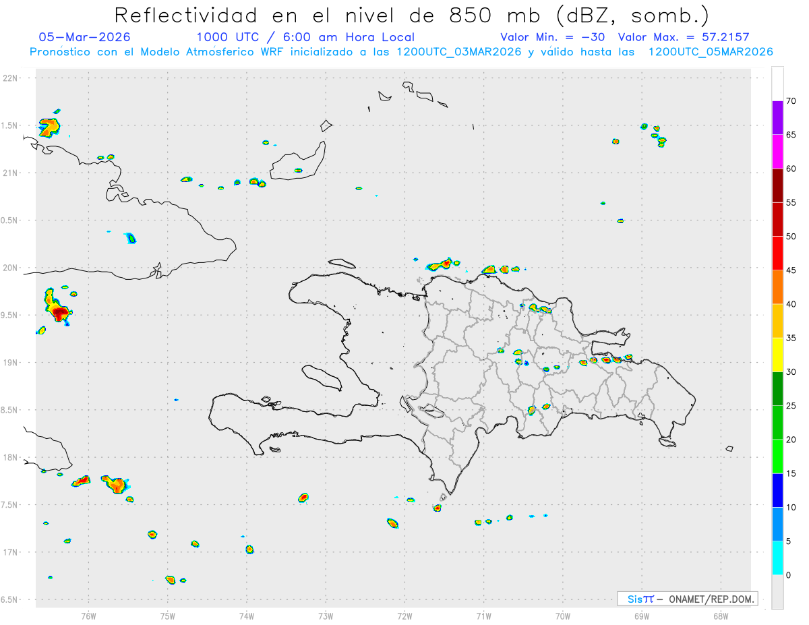The height and width of the screenshot is (625, 809).
Task: Click the purple 65-70 dBZ colorbar segment
Action: tap(777, 118)
